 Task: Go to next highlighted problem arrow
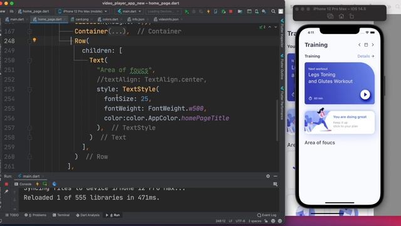coord(276,27)
